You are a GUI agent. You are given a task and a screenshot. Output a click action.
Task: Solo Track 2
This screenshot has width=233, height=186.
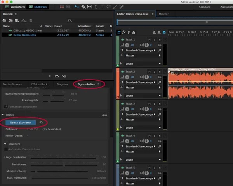pos(155,72)
